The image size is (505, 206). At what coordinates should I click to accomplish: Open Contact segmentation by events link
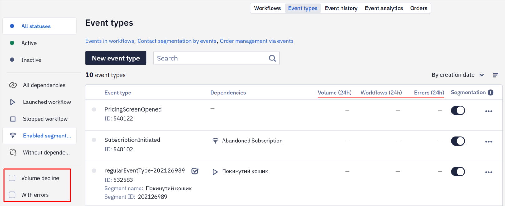[x=177, y=41]
